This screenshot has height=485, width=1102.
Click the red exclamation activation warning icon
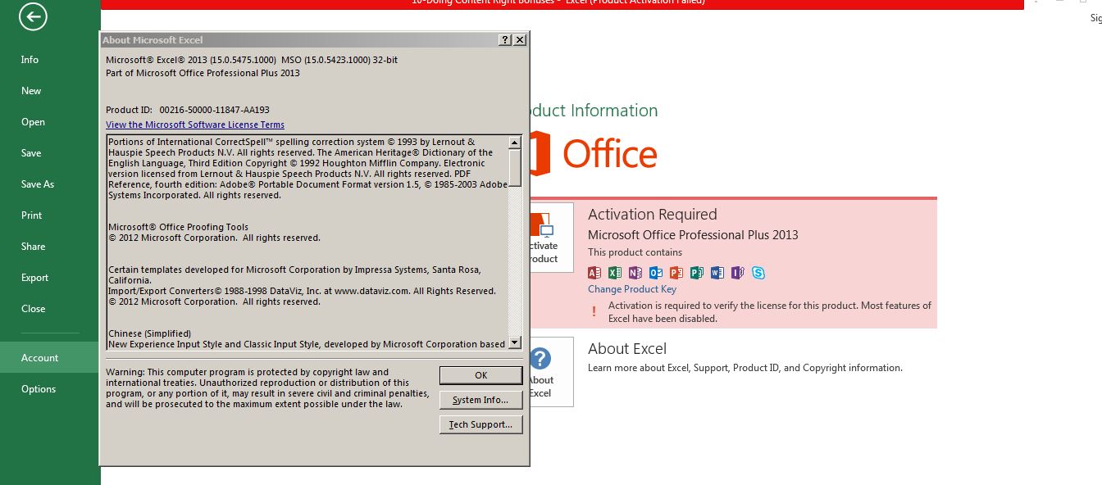tap(594, 311)
